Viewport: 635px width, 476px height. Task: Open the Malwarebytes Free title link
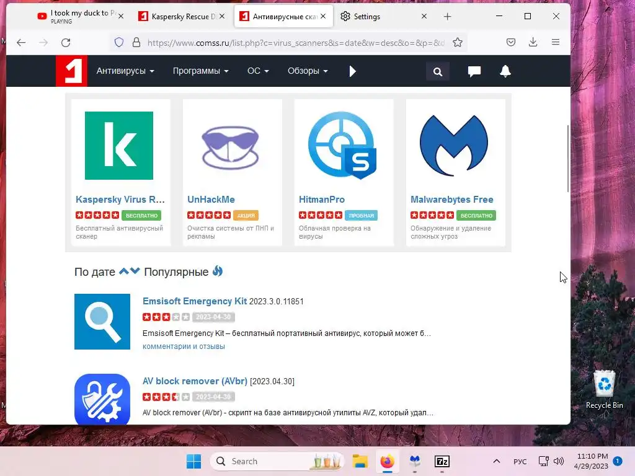coord(452,199)
